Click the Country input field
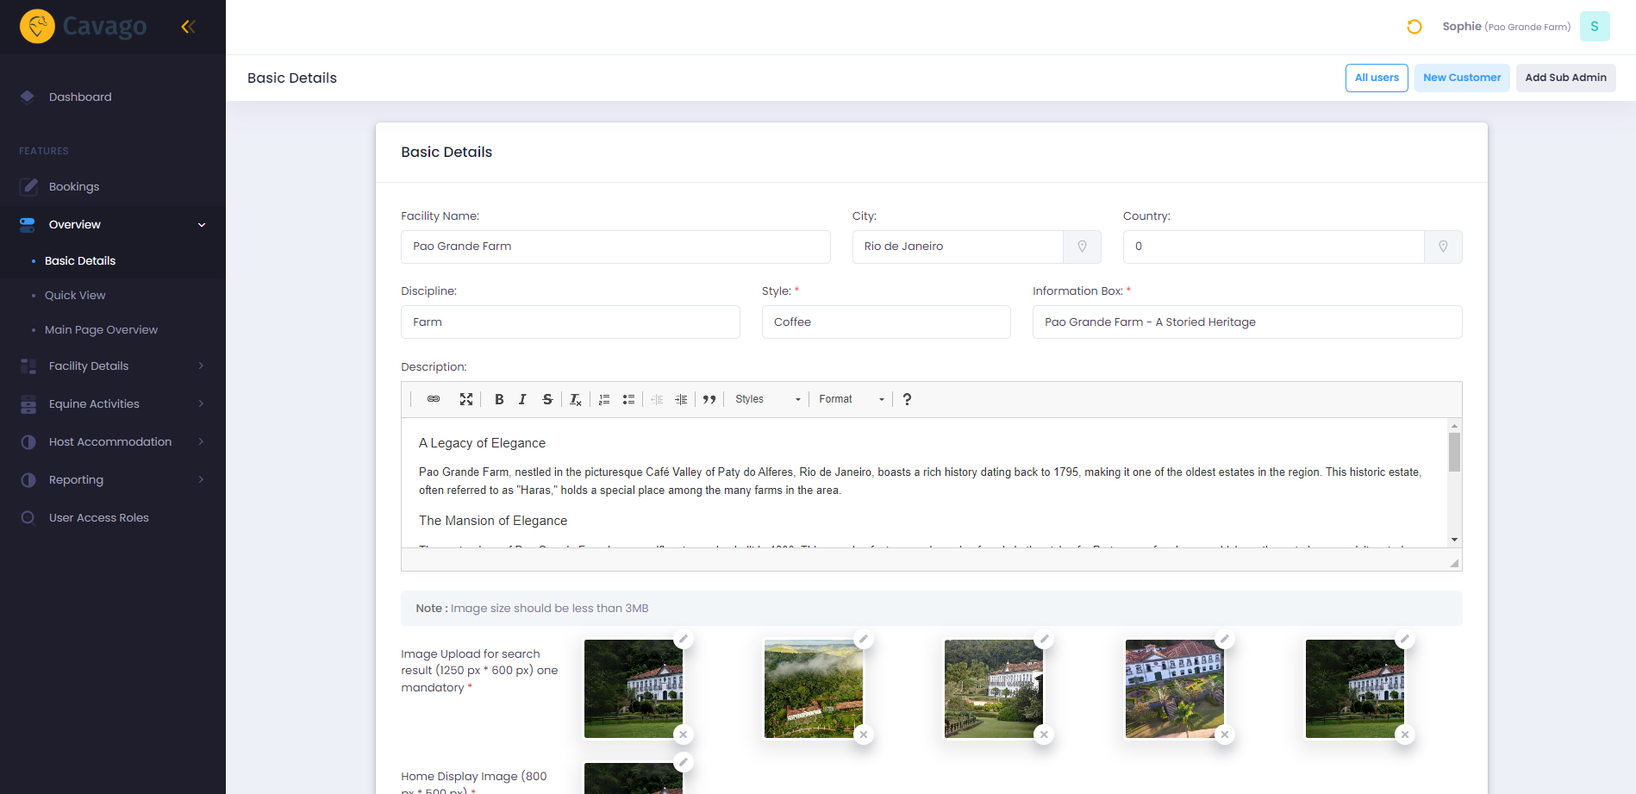Viewport: 1636px width, 794px height. 1273,247
